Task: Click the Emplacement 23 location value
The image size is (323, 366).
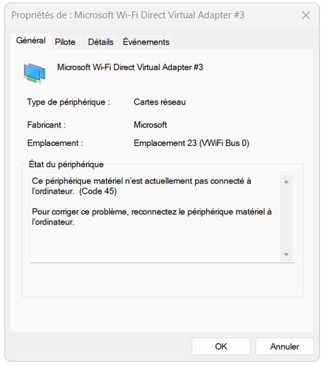Action: (x=191, y=143)
